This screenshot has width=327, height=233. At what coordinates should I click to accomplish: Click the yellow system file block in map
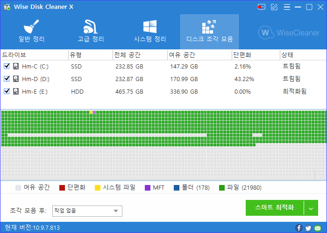(x=91, y=112)
